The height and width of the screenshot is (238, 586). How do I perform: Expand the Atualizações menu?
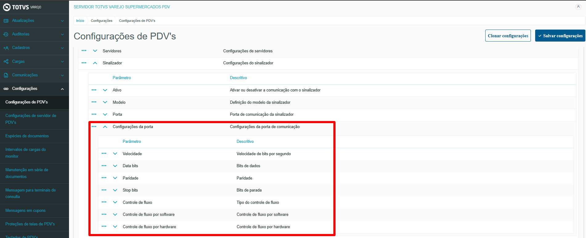coord(63,21)
